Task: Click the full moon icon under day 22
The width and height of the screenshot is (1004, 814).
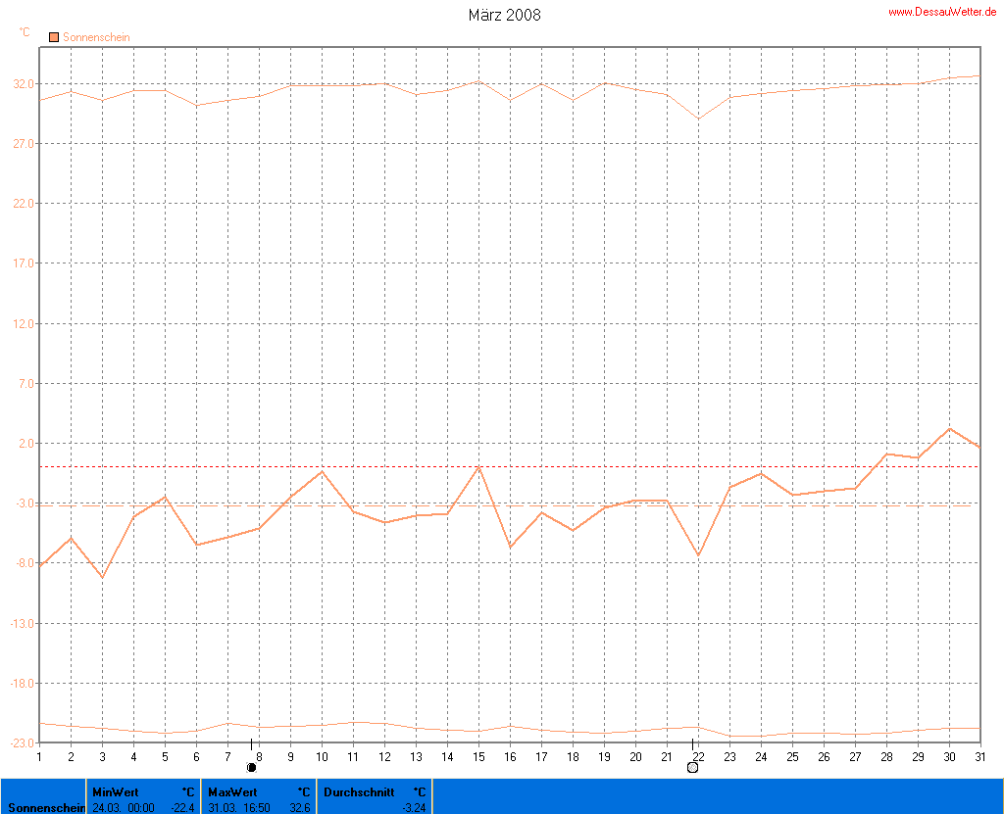Action: coord(692,768)
